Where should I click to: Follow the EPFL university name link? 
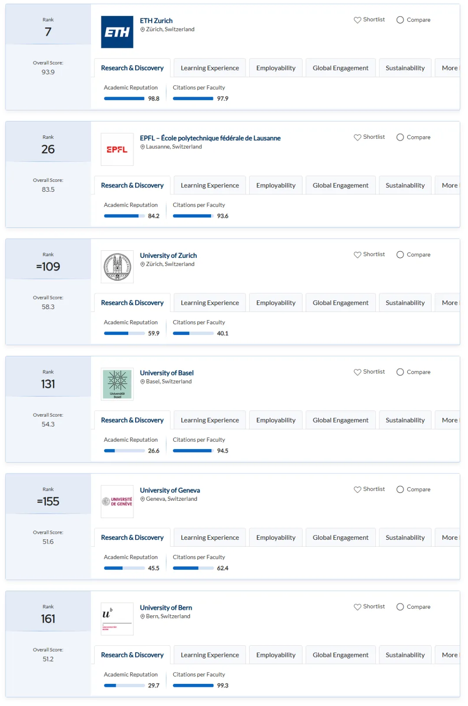210,138
